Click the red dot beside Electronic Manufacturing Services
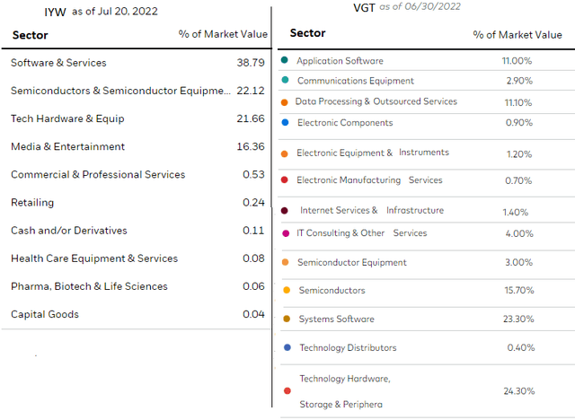This screenshot has height=420, width=575. [285, 179]
